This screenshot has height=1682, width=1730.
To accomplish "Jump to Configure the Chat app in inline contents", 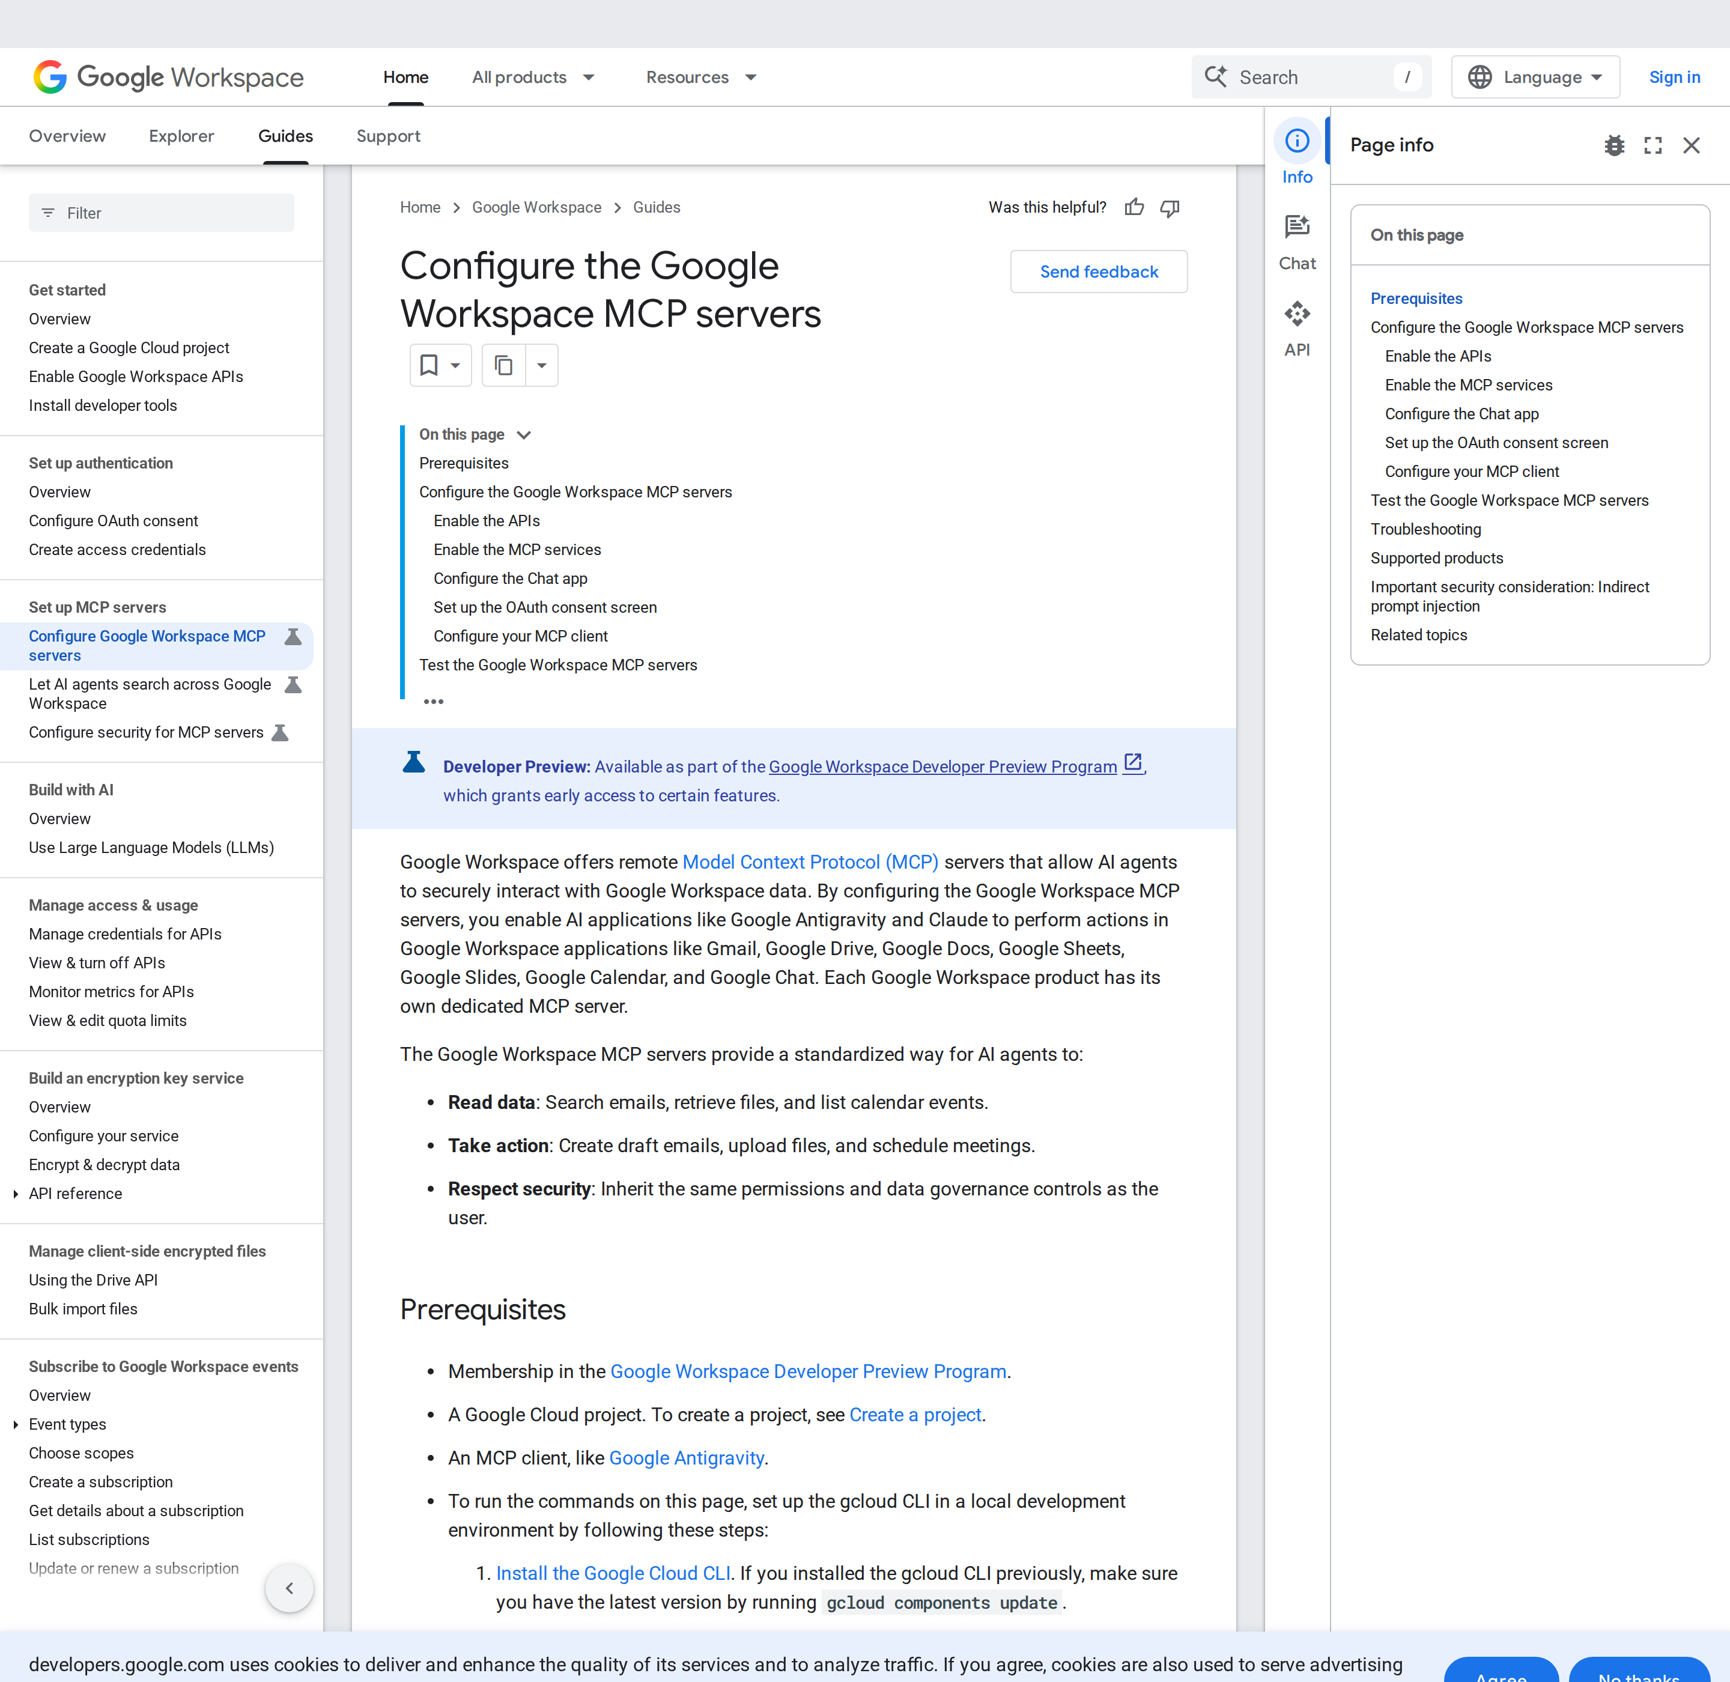I will (510, 578).
